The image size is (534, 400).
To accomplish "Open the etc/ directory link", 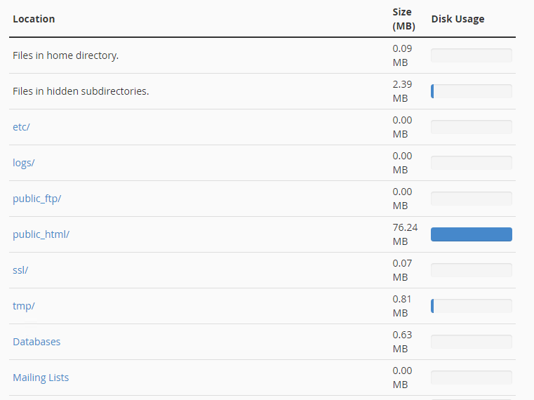I will (21, 127).
